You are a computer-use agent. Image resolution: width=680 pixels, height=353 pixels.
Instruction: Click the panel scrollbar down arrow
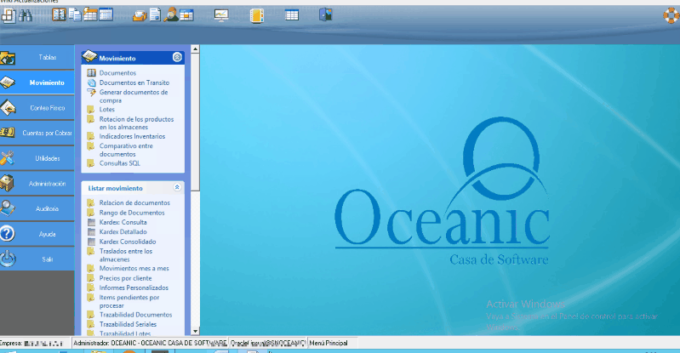pyautogui.click(x=195, y=331)
